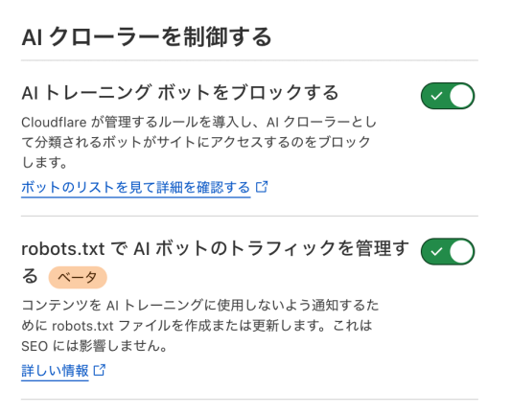The image size is (511, 414).
Task: Click external-link icon next to 詳しい情報
Action: click(100, 370)
